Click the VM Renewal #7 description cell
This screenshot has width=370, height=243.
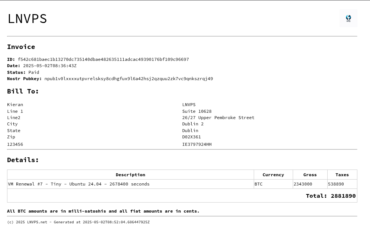click(130, 184)
